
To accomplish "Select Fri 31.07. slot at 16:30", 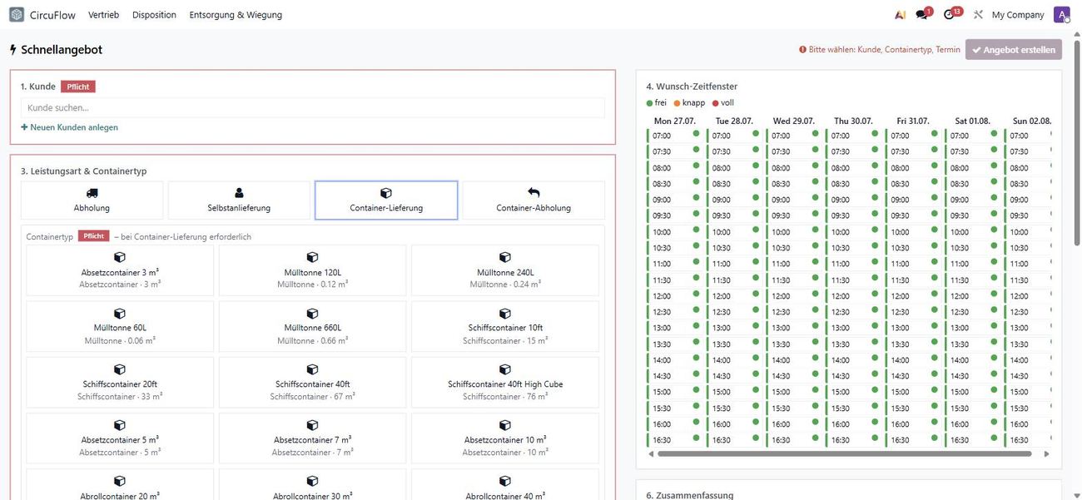I will 914,440.
